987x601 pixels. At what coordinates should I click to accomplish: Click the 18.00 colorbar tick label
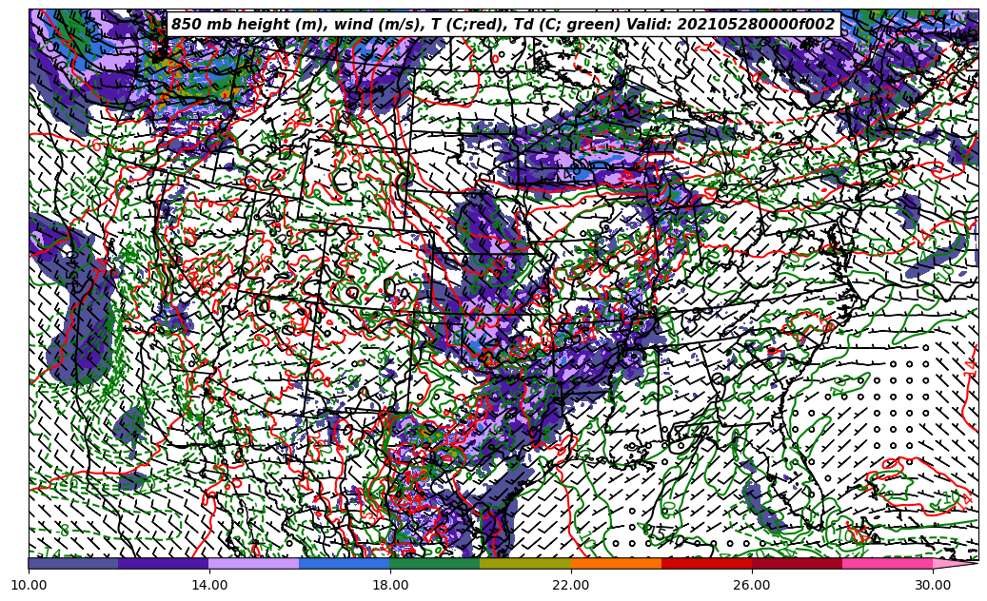tap(390, 585)
